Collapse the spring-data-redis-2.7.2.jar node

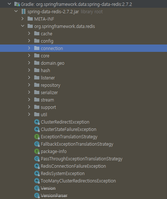[x=16, y=11]
